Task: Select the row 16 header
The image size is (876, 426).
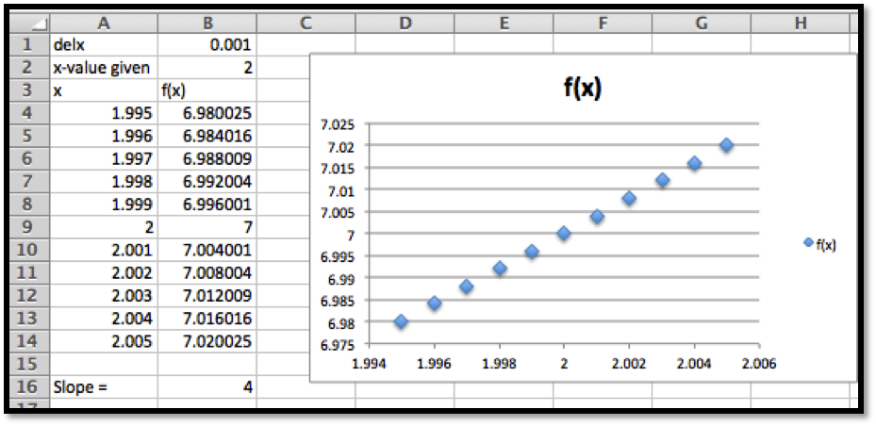Action: pos(27,386)
